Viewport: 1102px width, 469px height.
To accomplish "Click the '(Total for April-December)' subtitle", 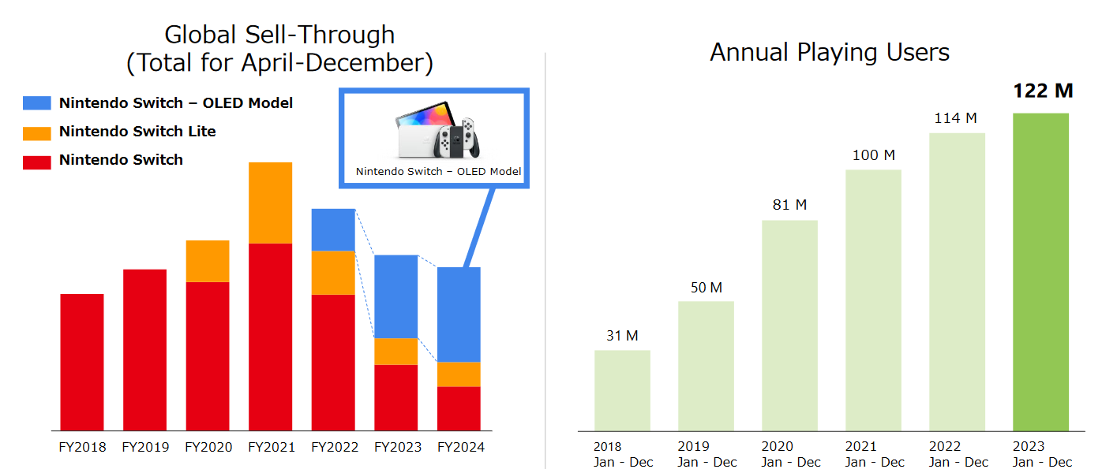I will click(x=279, y=63).
